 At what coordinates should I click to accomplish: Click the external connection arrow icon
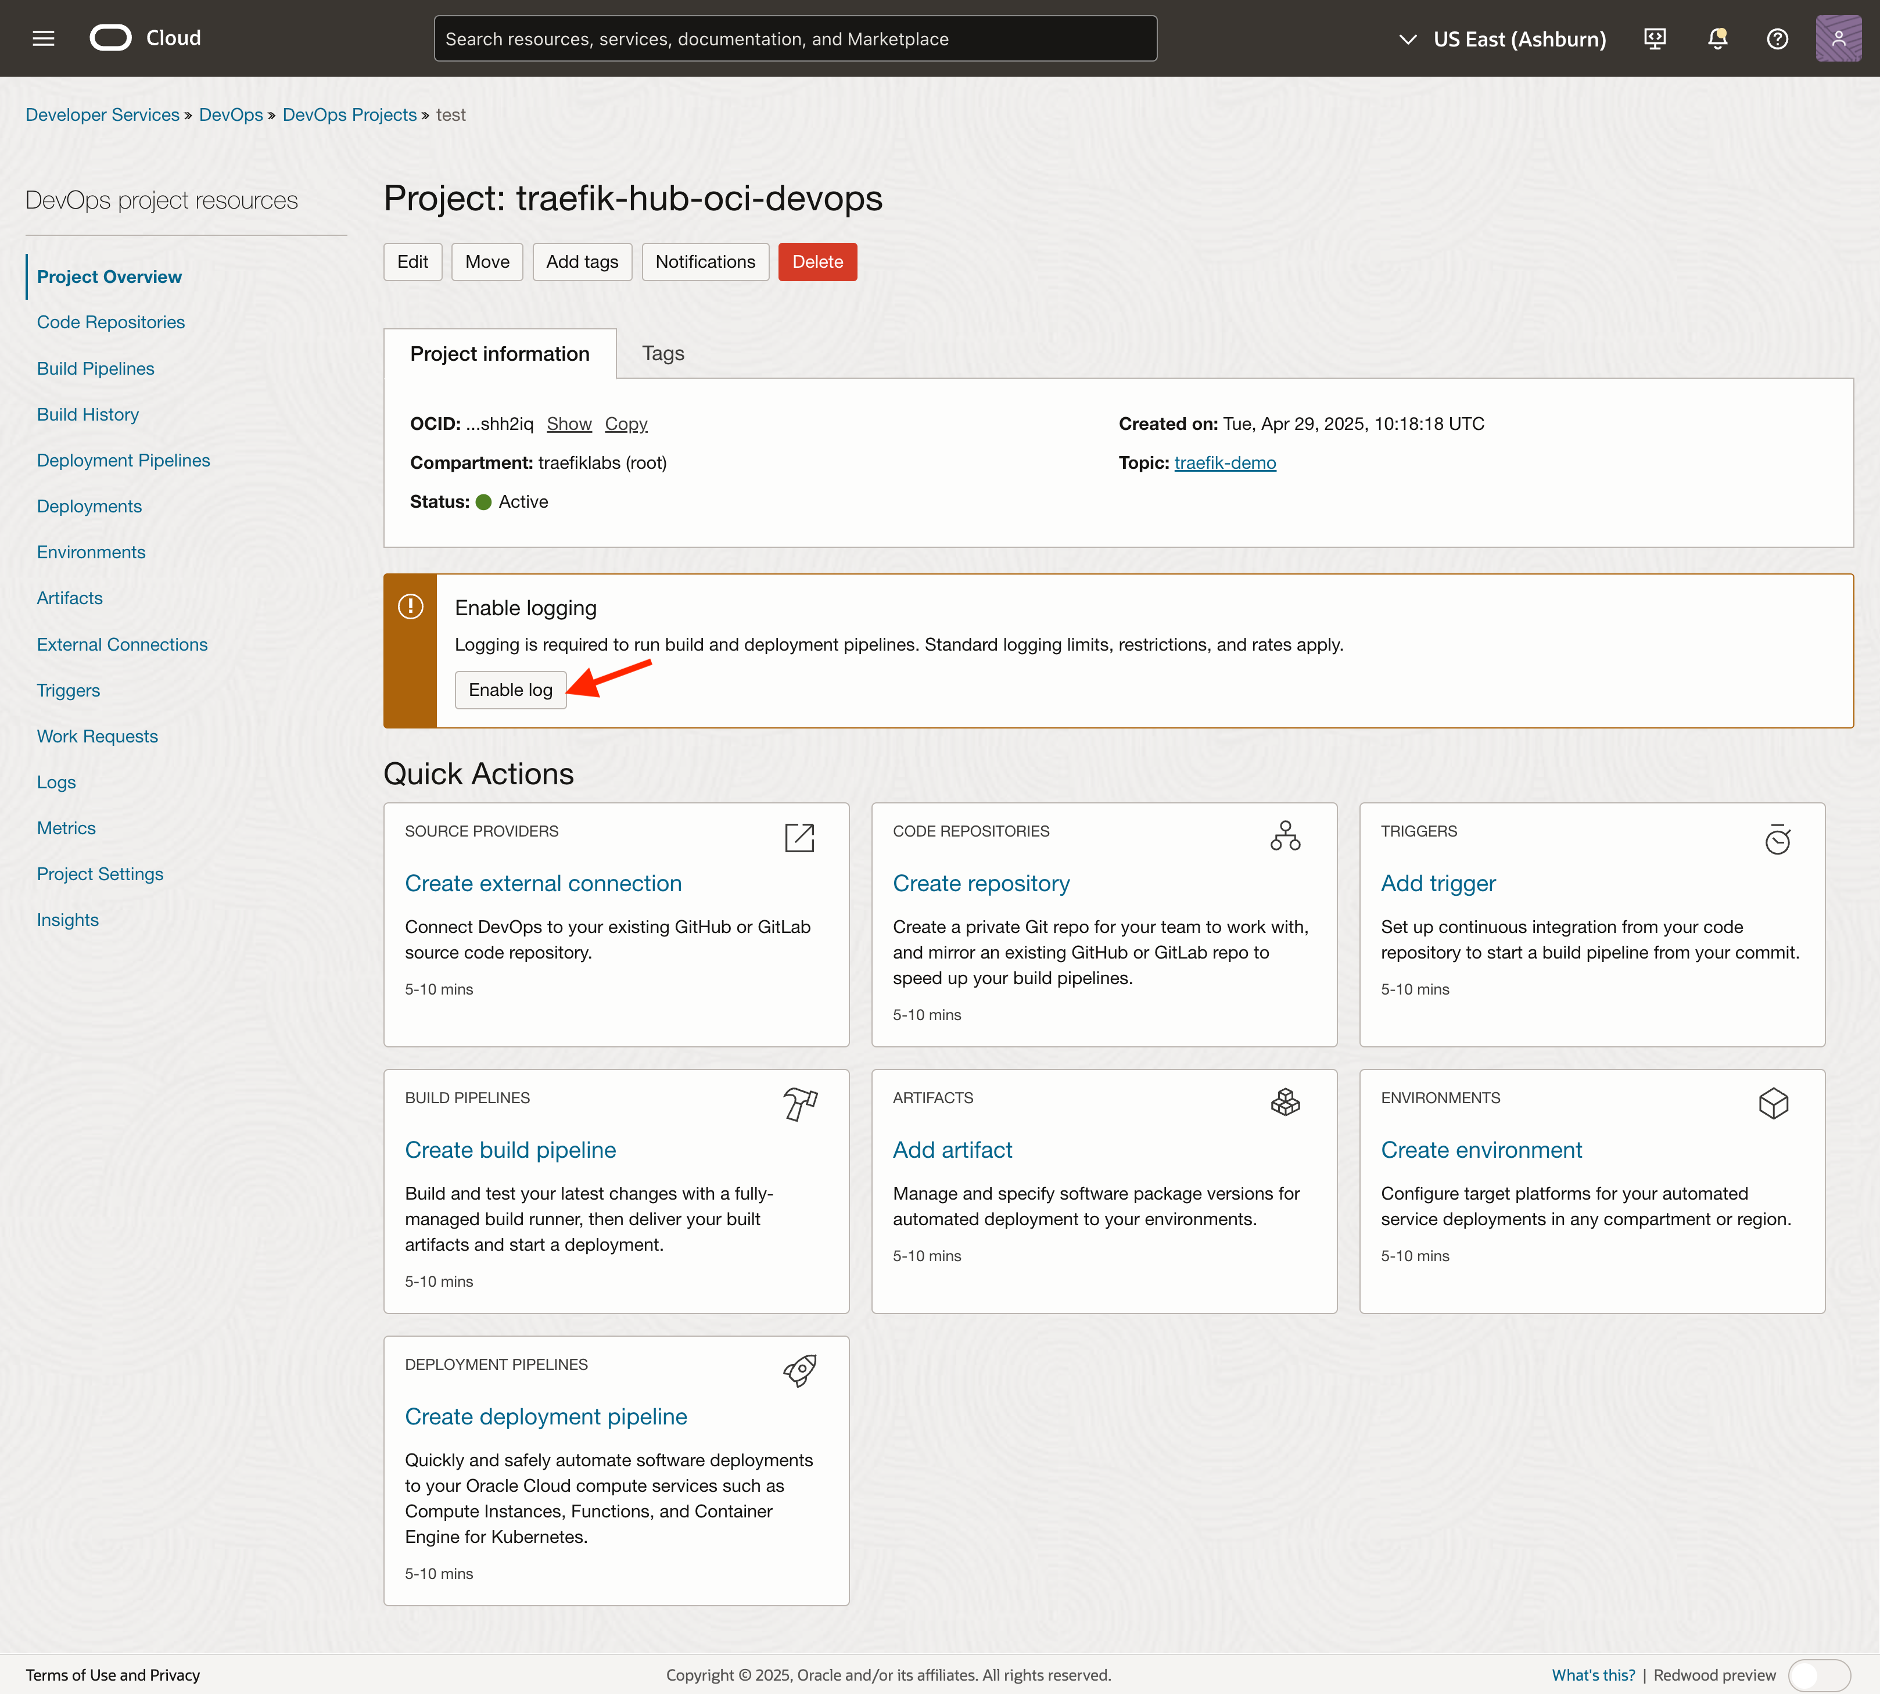pos(799,838)
